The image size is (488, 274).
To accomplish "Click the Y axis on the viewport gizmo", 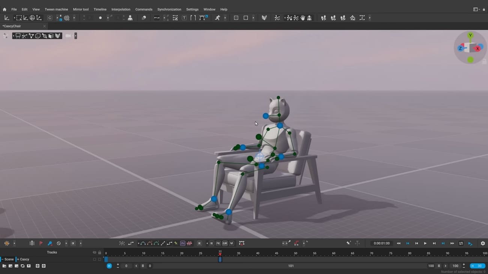I will click(x=470, y=35).
